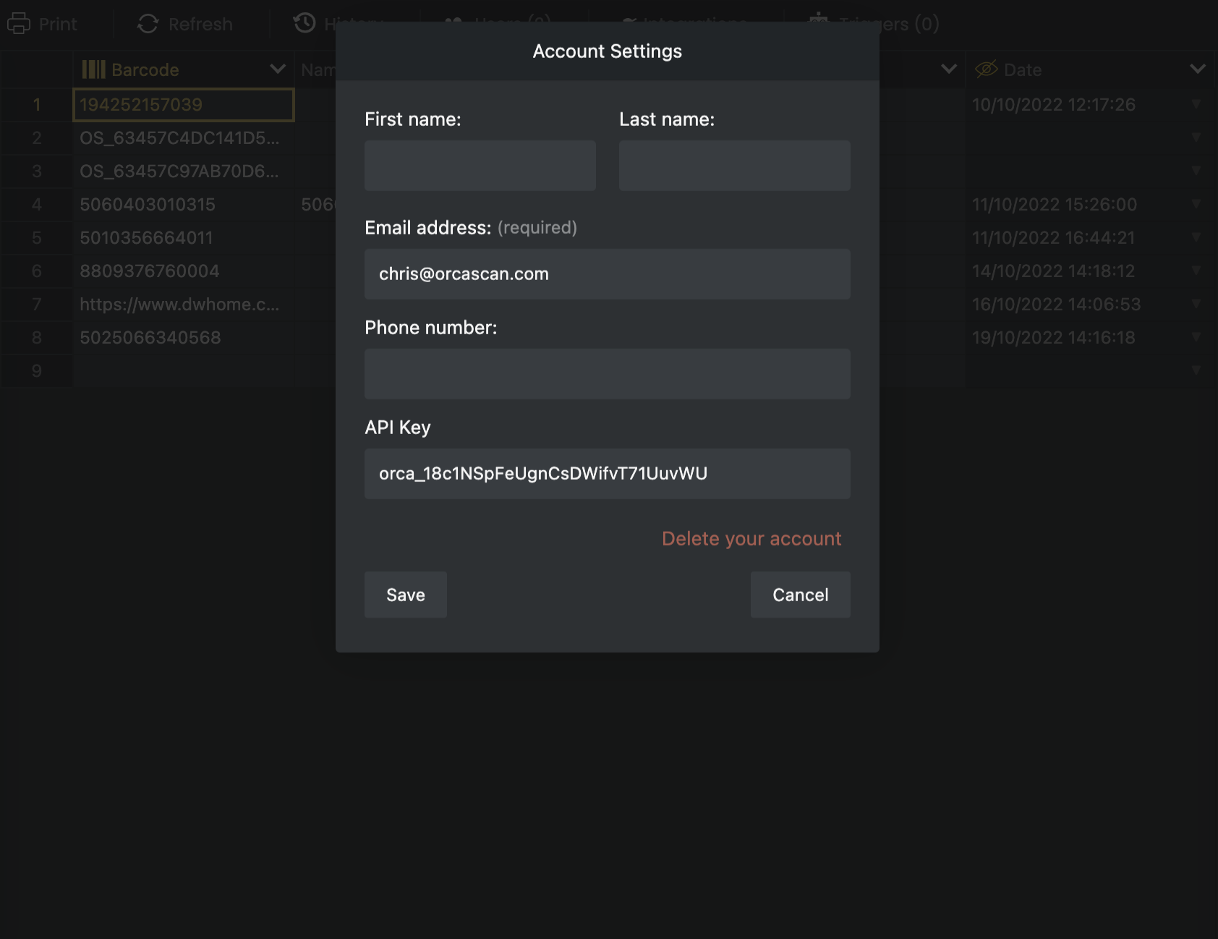Expand the Barcode column dropdown chevron
Viewport: 1218px width, 939px height.
[x=277, y=69]
